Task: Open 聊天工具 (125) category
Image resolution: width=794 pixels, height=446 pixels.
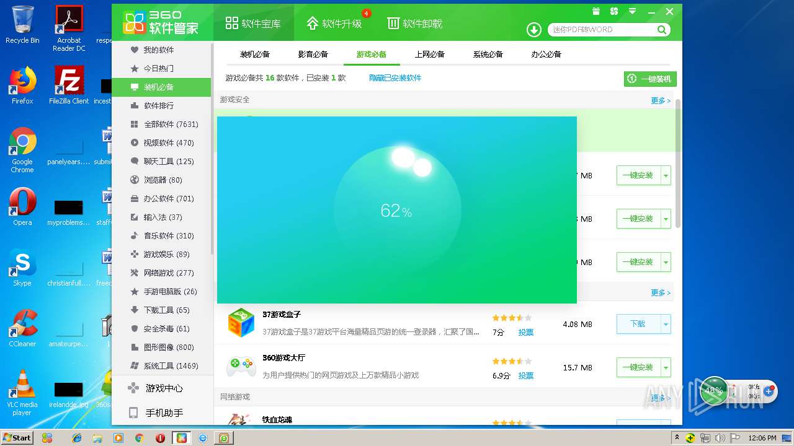Action: (x=161, y=161)
